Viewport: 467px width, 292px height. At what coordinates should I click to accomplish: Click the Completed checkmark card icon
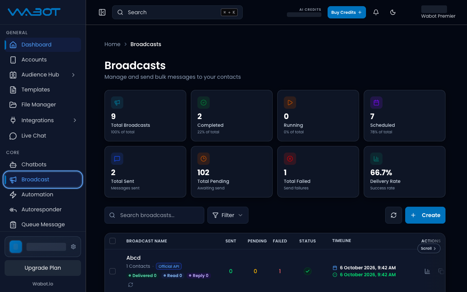(204, 103)
